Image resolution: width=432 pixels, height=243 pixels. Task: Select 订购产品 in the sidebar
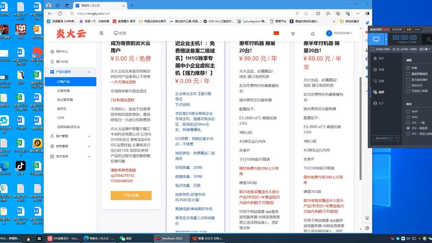(70, 82)
